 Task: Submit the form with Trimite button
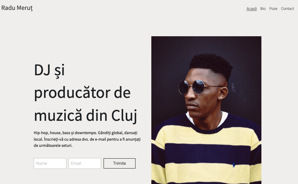pos(120,163)
